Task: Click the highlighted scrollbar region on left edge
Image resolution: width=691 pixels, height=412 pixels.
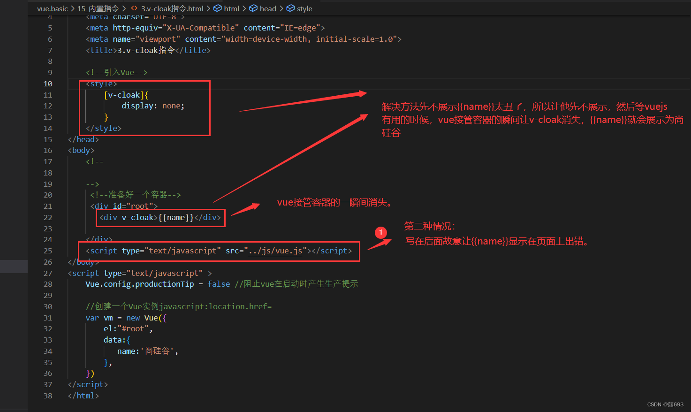Action: 14,266
